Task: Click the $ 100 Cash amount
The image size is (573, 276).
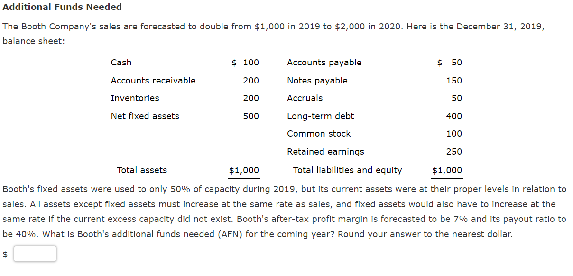Action: point(245,62)
